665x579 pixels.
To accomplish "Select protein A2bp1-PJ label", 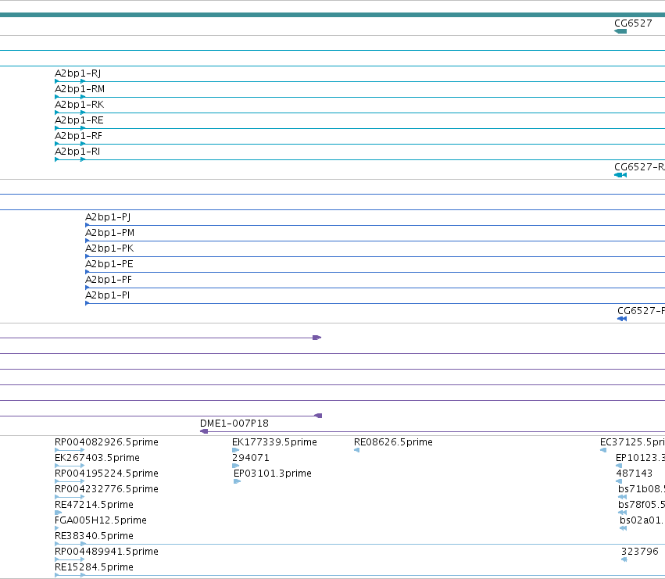I will point(108,217).
